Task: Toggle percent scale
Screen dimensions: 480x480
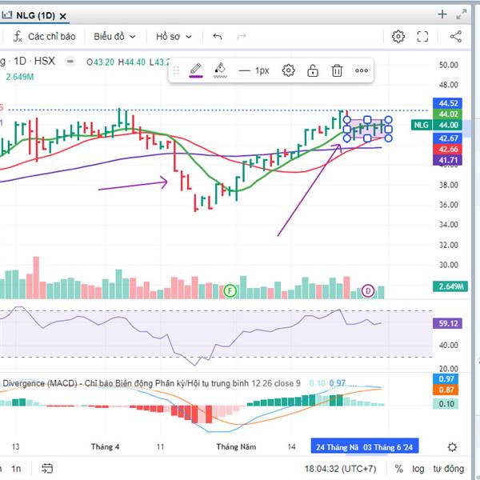Action: click(x=398, y=469)
